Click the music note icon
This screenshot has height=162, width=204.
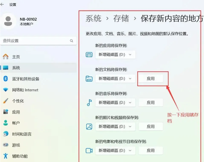(x=89, y=103)
